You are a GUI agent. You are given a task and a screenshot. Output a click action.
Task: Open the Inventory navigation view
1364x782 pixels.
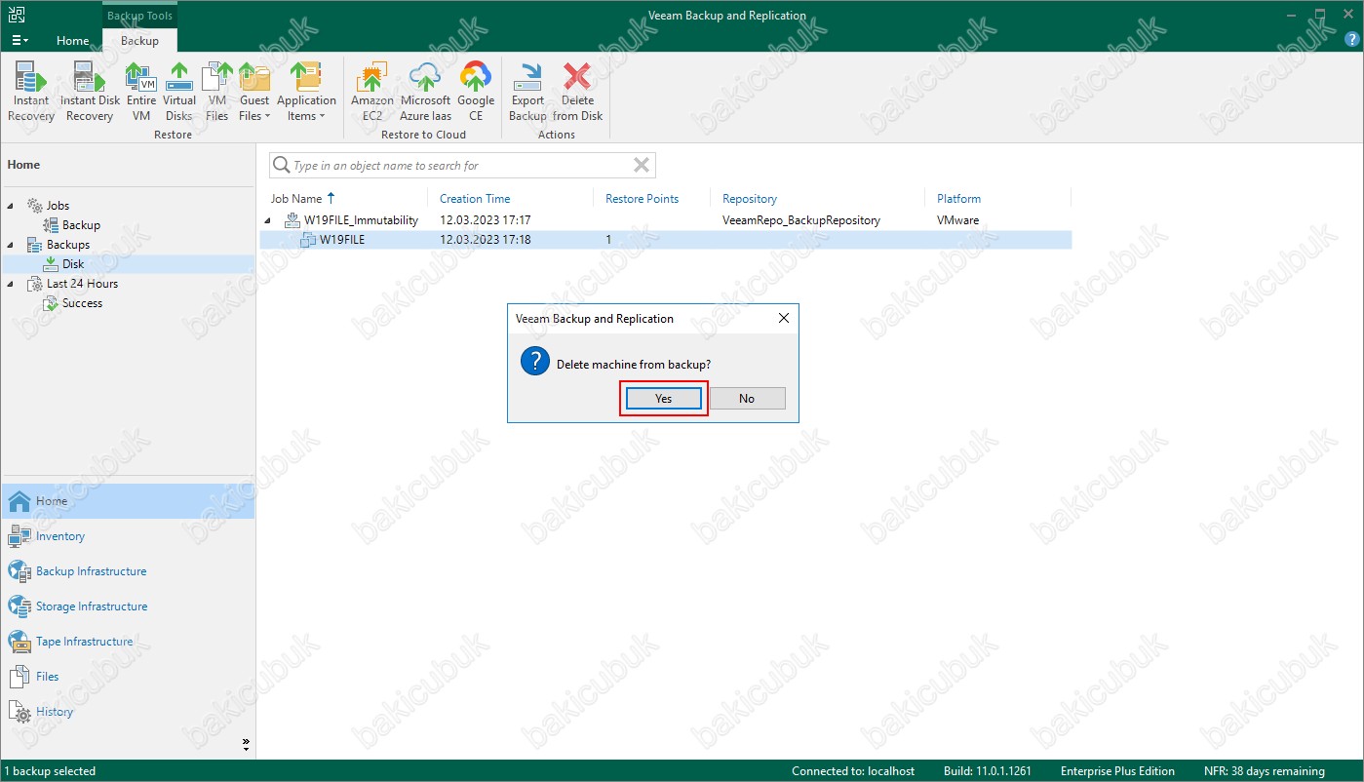pos(128,536)
